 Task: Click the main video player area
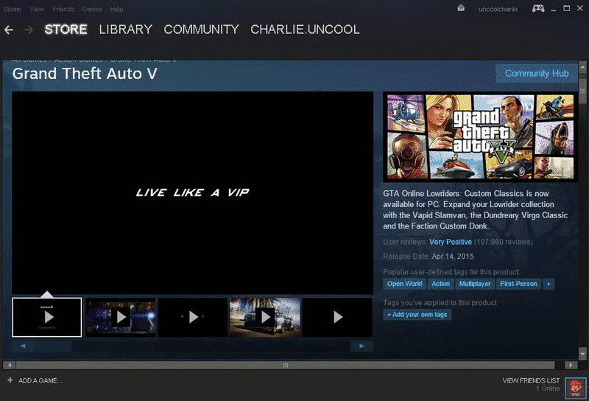[193, 192]
